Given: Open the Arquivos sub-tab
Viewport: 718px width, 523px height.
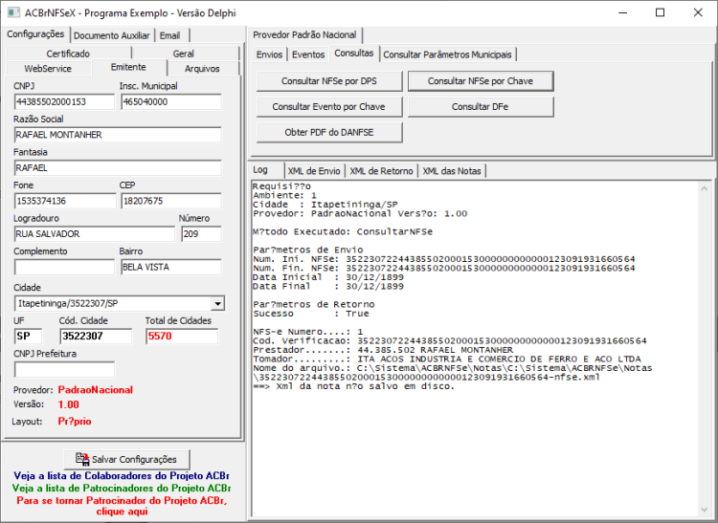Looking at the screenshot, I should tap(202, 69).
